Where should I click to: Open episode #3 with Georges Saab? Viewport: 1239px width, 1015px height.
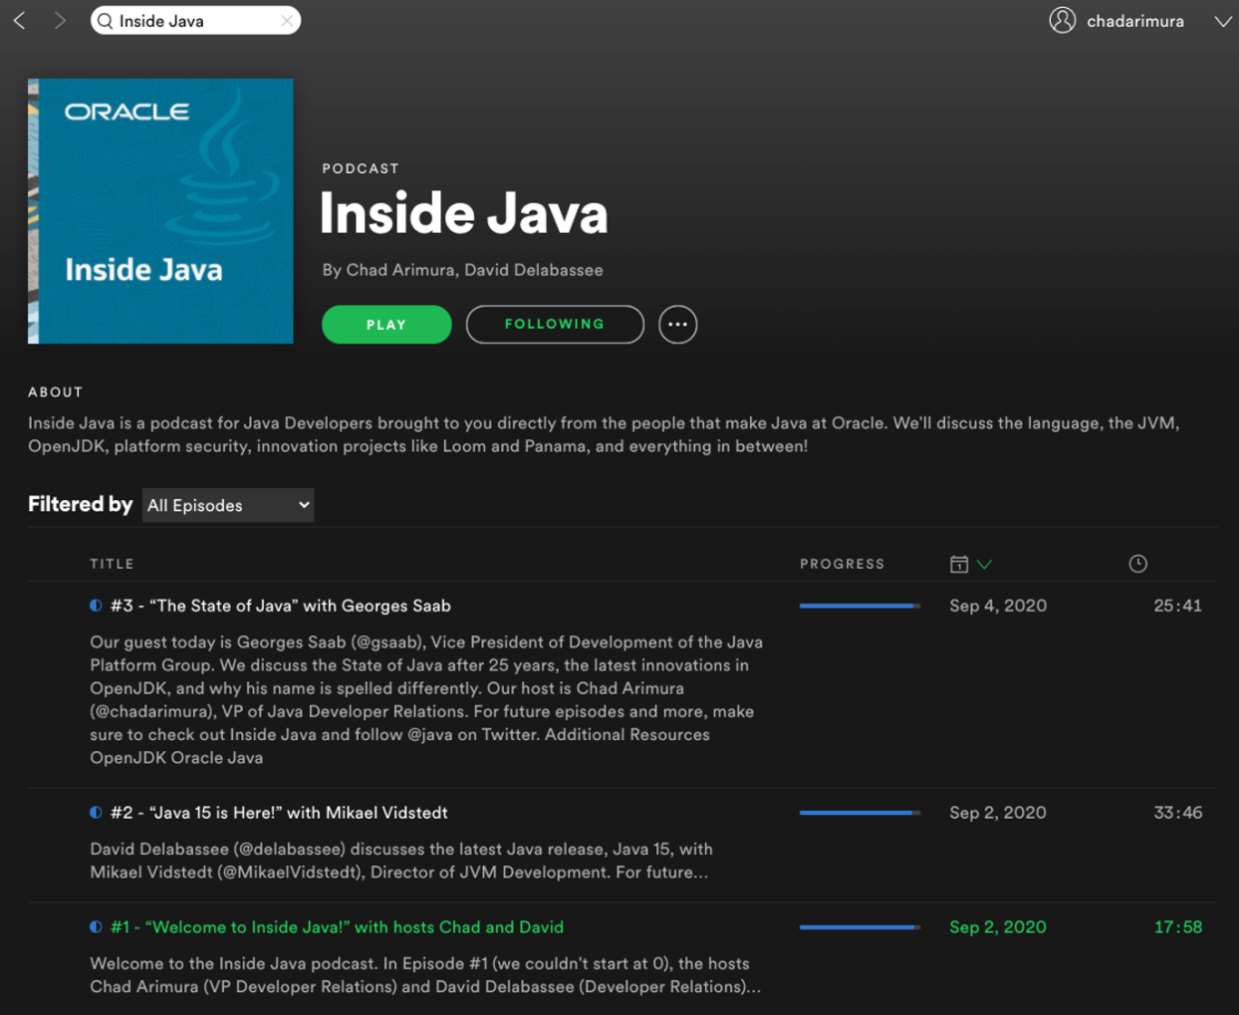coord(280,606)
